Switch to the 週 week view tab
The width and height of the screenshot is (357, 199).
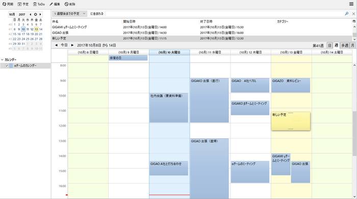click(x=336, y=45)
